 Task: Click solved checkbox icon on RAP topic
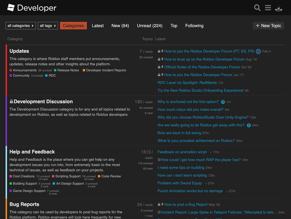[x=159, y=160]
